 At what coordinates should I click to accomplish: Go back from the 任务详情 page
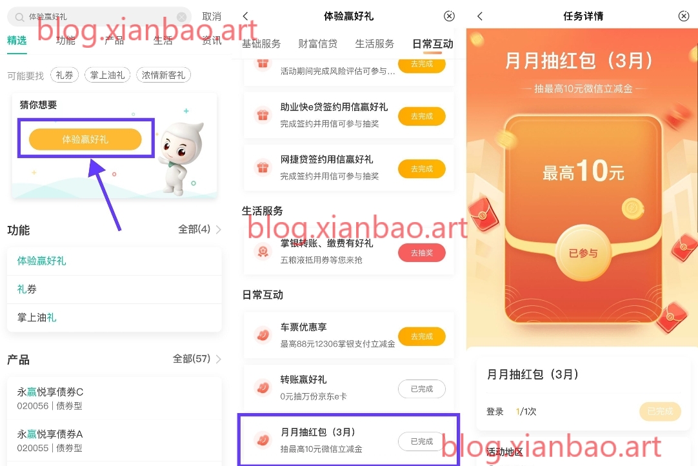pos(479,16)
